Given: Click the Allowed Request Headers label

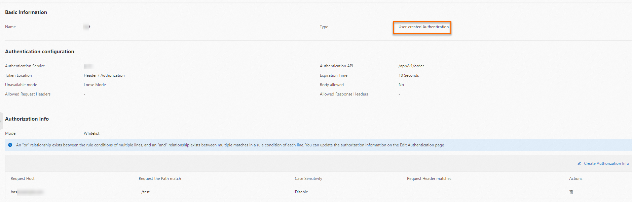Looking at the screenshot, I should [28, 94].
